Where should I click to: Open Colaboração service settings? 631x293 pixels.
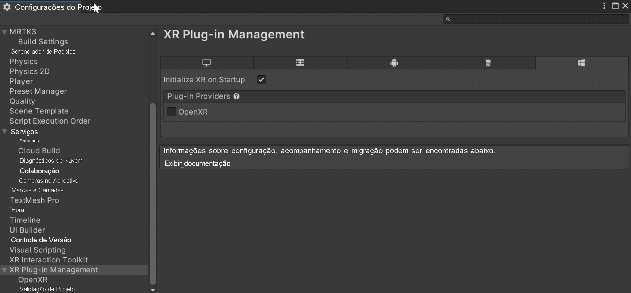(39, 171)
